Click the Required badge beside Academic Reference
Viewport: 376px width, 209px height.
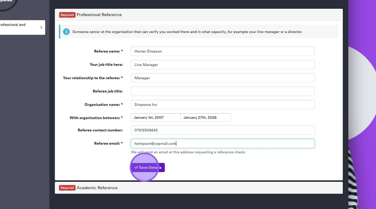[67, 188]
